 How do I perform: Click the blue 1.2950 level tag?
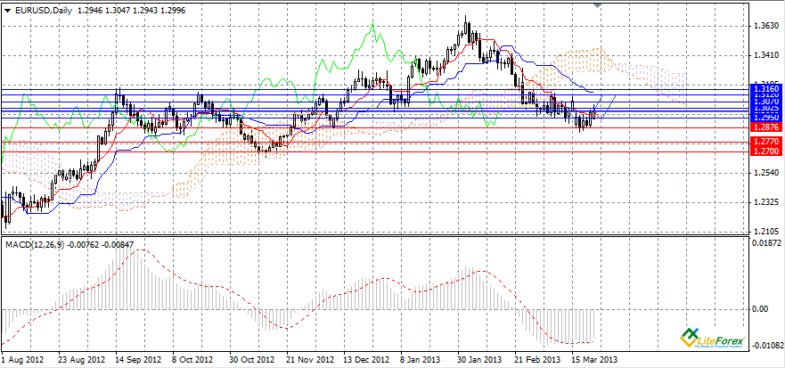pos(765,118)
